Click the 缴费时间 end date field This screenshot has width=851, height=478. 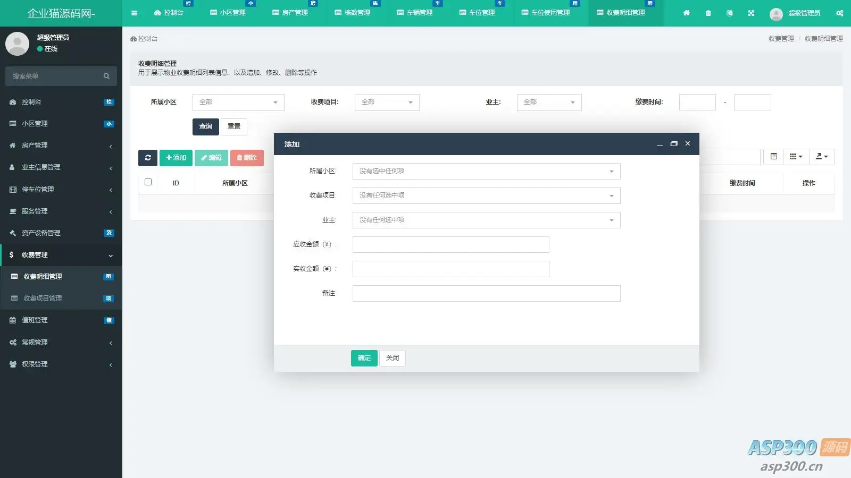point(752,102)
